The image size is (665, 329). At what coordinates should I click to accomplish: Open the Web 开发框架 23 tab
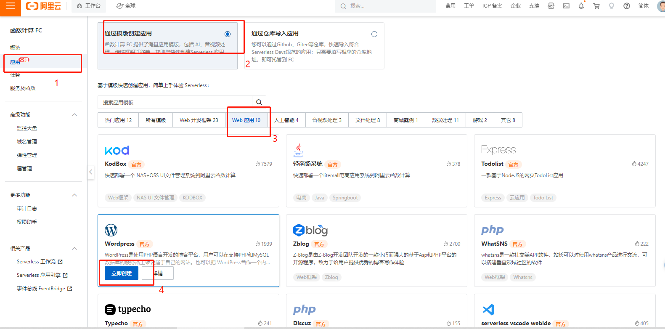click(199, 120)
